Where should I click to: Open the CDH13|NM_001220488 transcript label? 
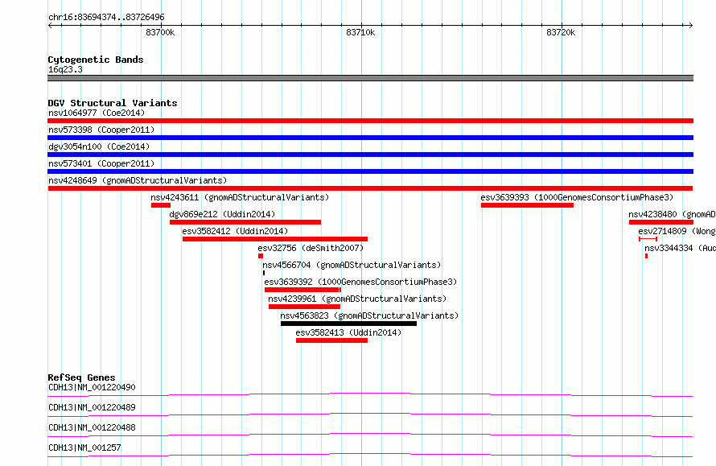pos(92,427)
